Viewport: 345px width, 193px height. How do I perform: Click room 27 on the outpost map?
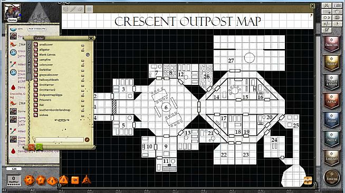click(231, 61)
